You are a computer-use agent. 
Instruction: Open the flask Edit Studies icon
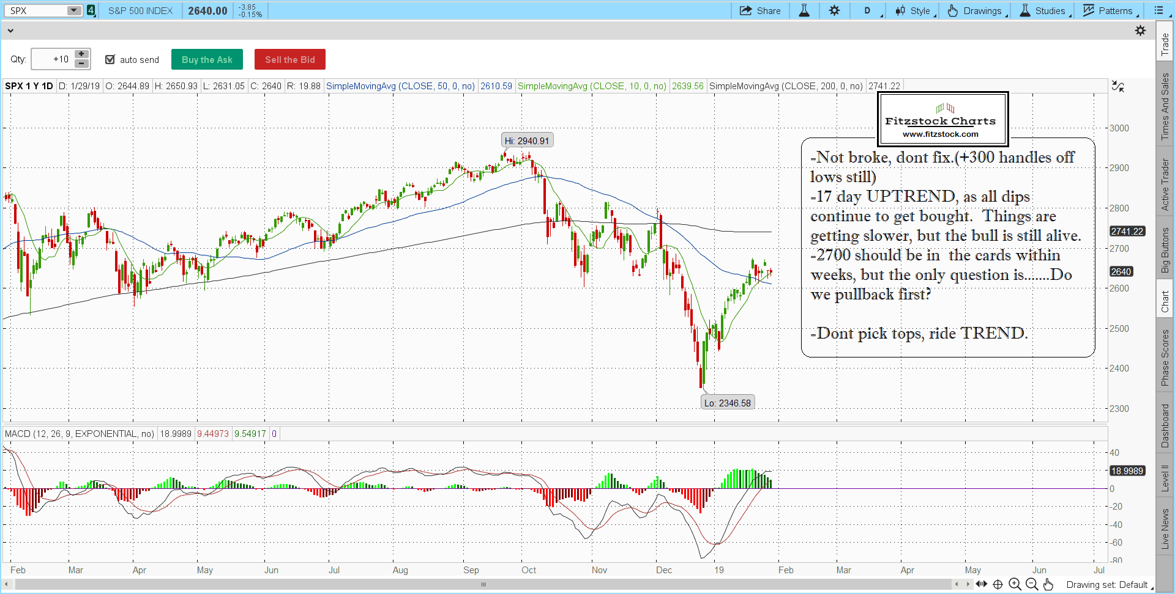pyautogui.click(x=804, y=10)
